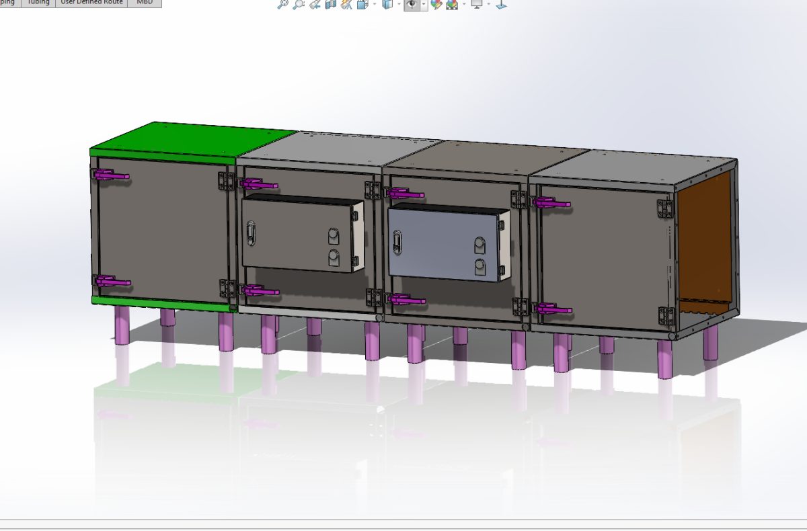
Task: Click the View Orientation cube icon
Action: (x=362, y=4)
